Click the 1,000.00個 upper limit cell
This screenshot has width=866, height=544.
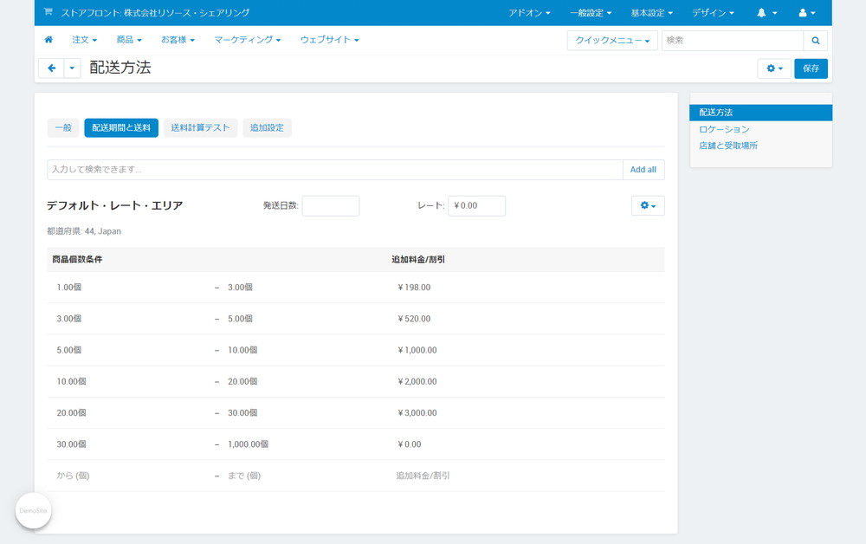[x=248, y=444]
